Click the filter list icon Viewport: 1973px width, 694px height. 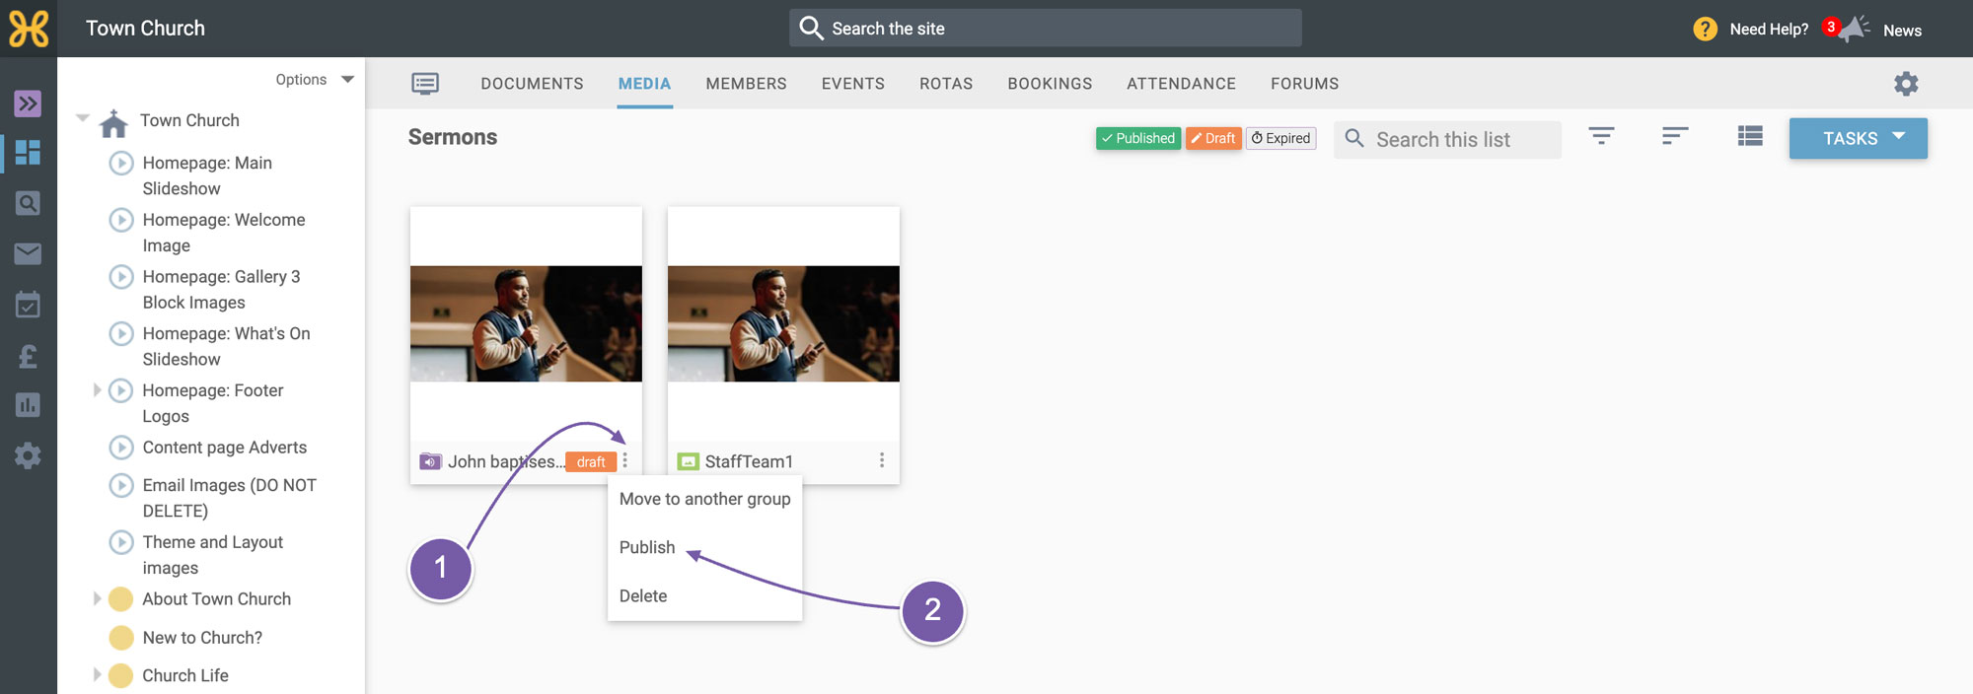1601,136
